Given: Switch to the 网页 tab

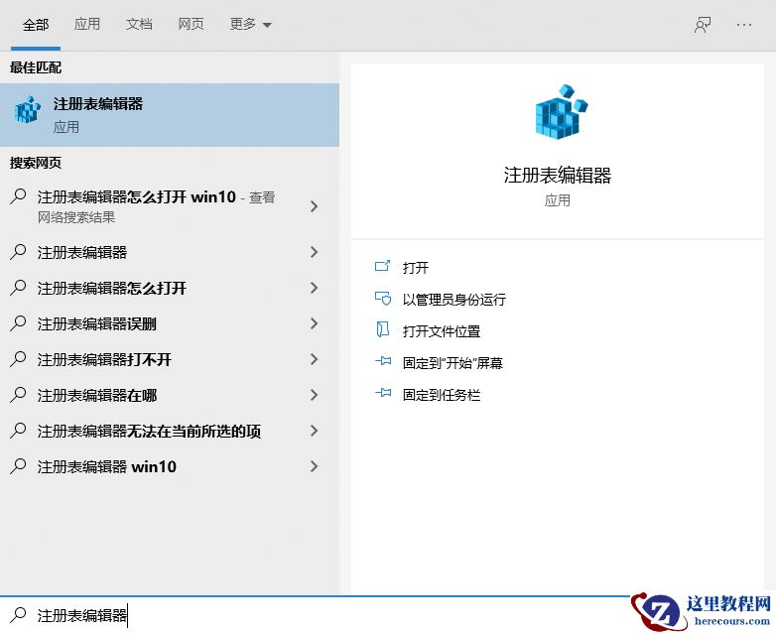Looking at the screenshot, I should pos(192,24).
